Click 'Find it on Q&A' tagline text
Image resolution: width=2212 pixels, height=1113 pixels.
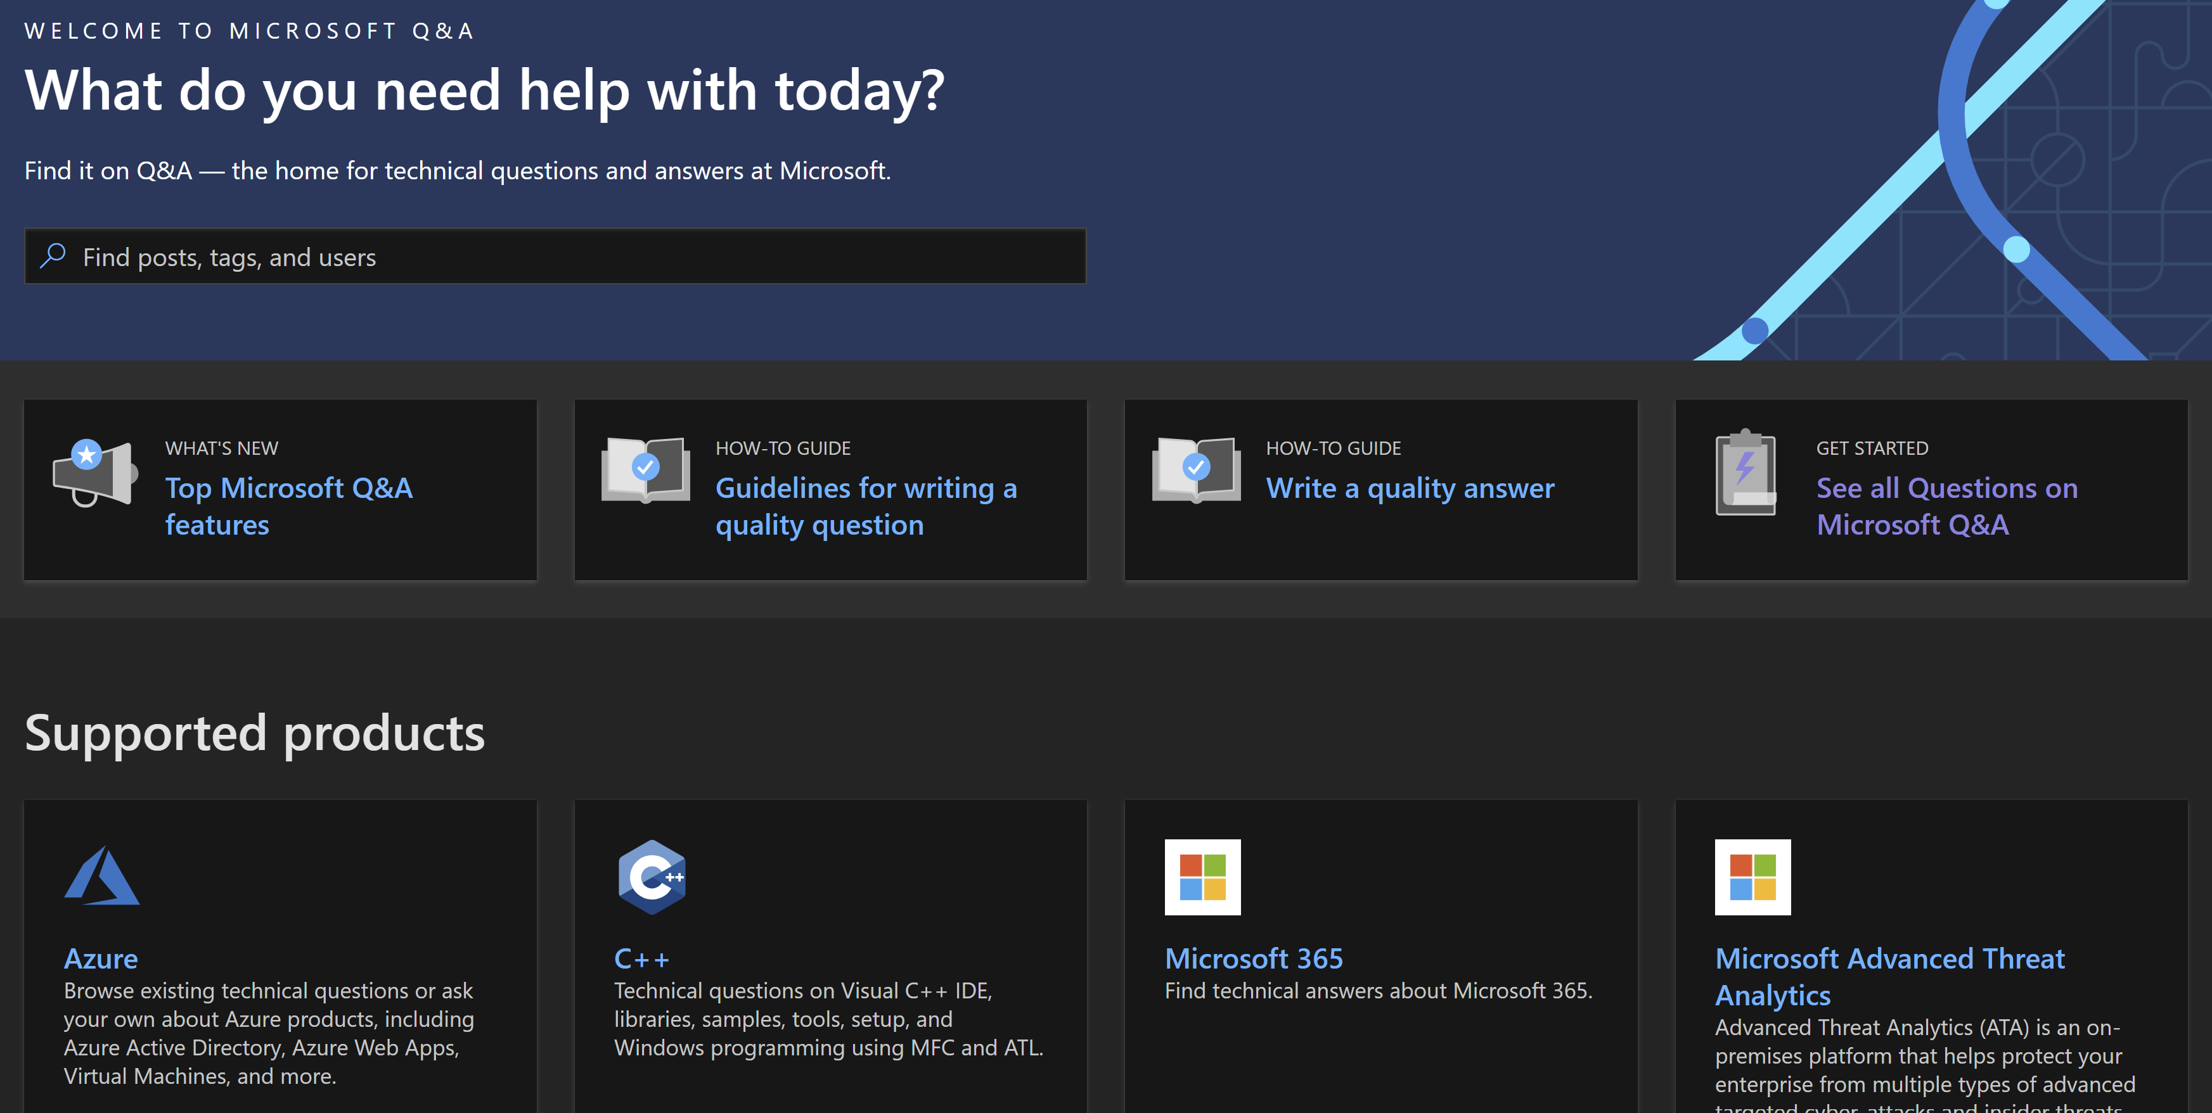tap(458, 171)
